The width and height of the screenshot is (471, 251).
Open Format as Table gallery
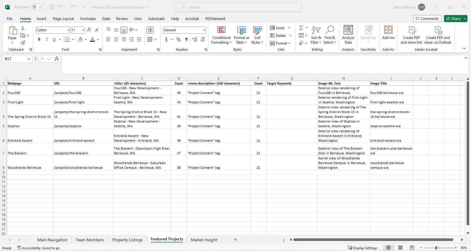tap(241, 35)
